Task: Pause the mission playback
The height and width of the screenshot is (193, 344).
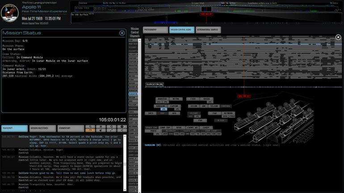Action: [x=101, y=127]
